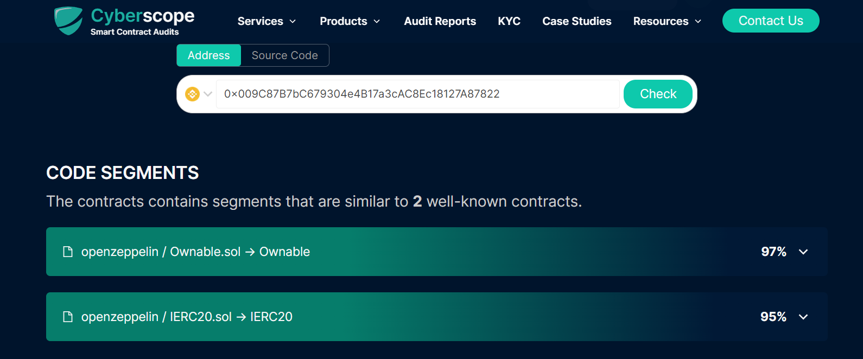The image size is (863, 359).
Task: Click the contract address input field
Action: (x=418, y=94)
